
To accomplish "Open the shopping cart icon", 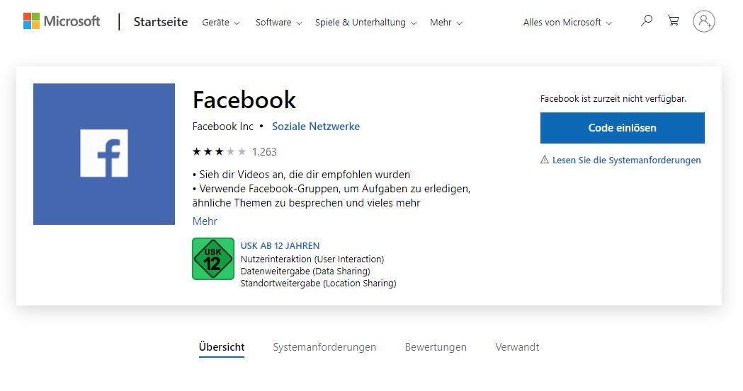I will click(674, 21).
